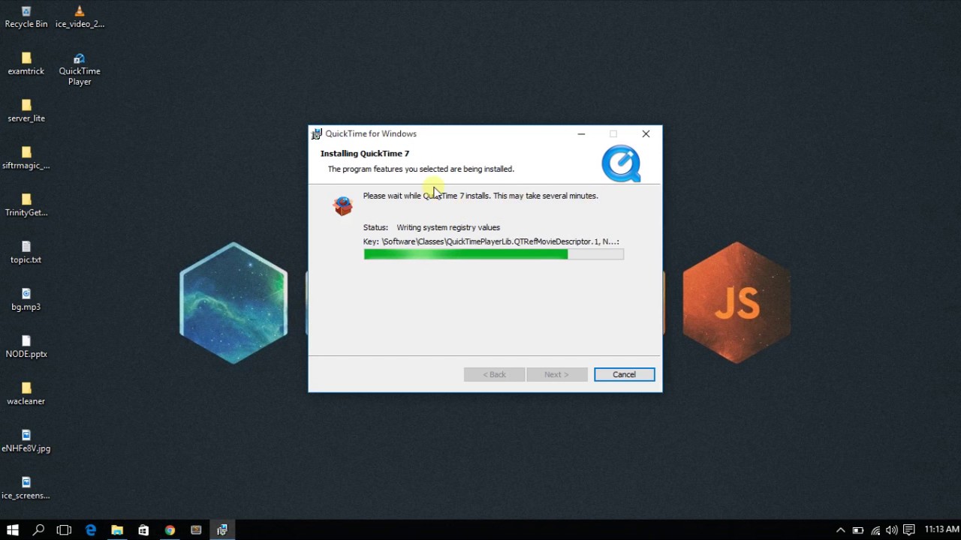This screenshot has width=961, height=540.
Task: Click the 'Installing QuickTime 7' heading
Action: pyautogui.click(x=365, y=154)
